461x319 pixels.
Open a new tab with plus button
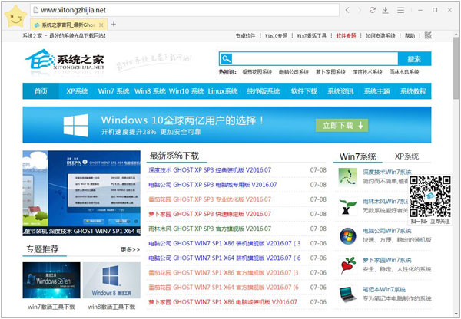click(x=114, y=25)
